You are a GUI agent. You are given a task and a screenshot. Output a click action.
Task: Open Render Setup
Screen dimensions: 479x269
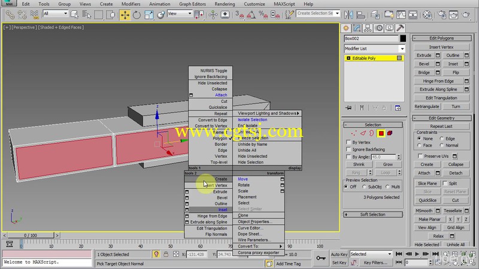pyautogui.click(x=442, y=14)
